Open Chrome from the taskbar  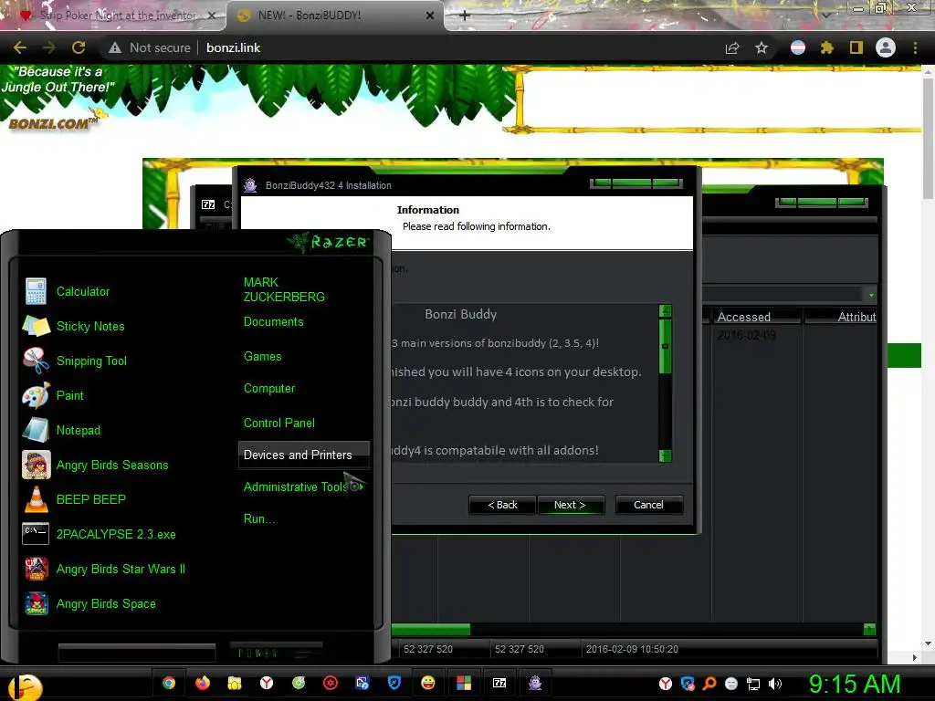coord(169,683)
